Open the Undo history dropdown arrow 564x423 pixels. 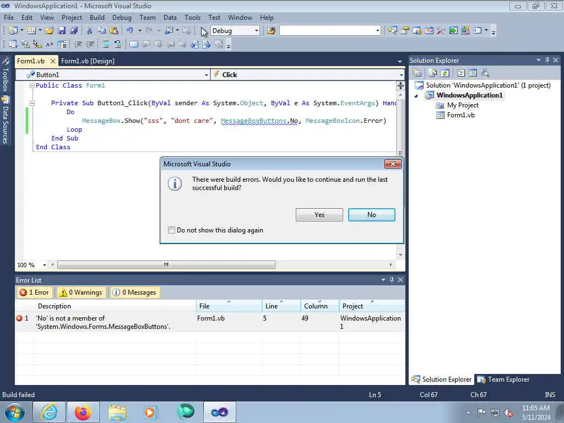click(139, 31)
